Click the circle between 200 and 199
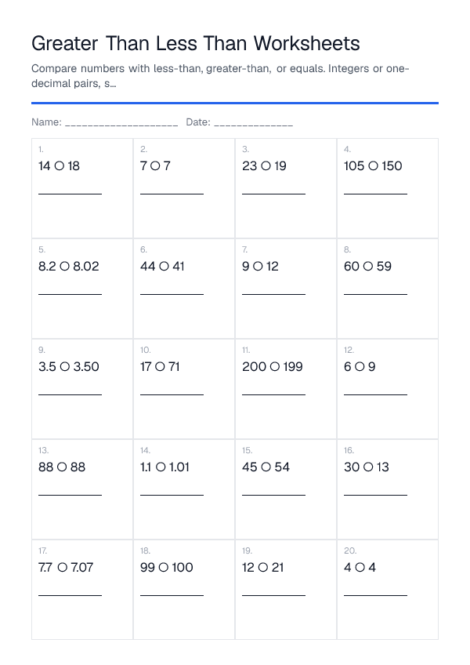Viewport: 470px width, 665px height. 275,367
